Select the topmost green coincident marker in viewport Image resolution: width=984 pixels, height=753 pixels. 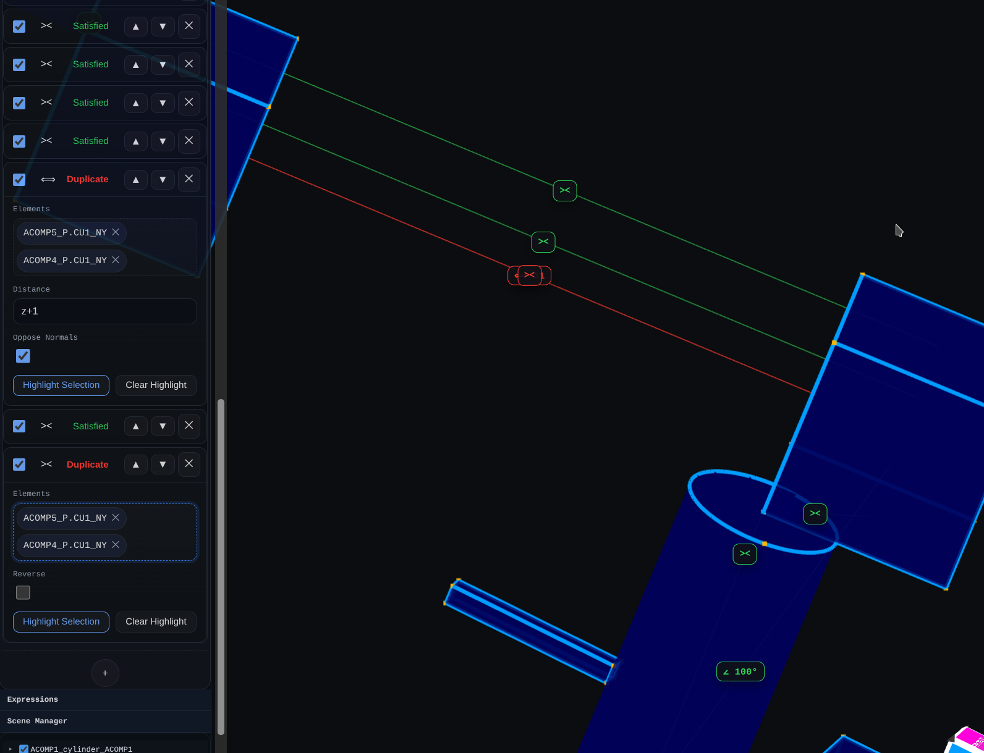tap(564, 191)
